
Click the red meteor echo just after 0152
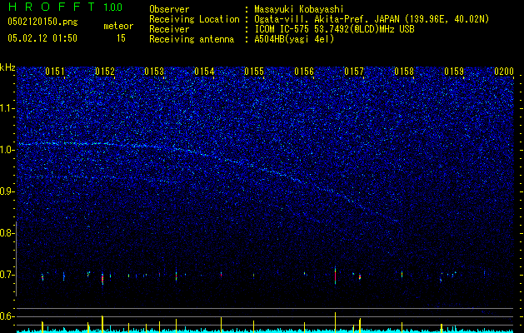click(x=102, y=279)
